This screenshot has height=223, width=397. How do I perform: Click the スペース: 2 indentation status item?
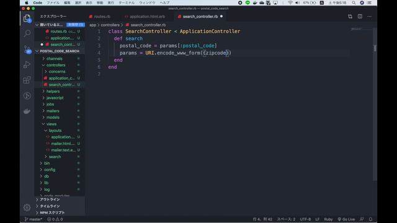[x=286, y=219]
